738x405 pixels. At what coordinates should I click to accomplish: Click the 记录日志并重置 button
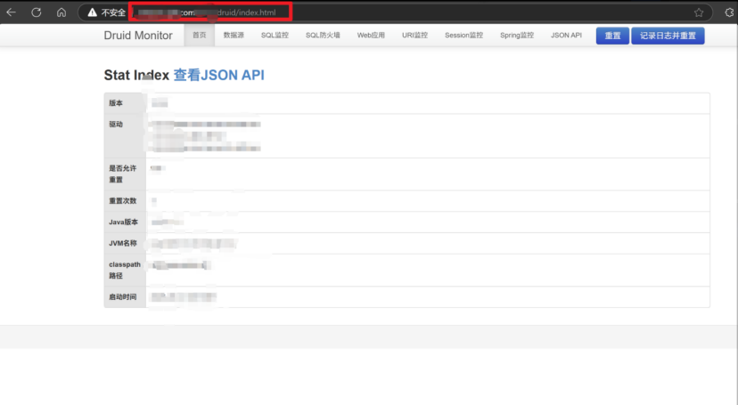pyautogui.click(x=668, y=36)
